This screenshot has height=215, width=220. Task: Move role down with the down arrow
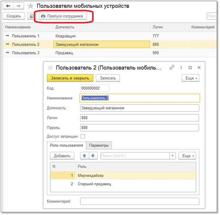pos(92,156)
